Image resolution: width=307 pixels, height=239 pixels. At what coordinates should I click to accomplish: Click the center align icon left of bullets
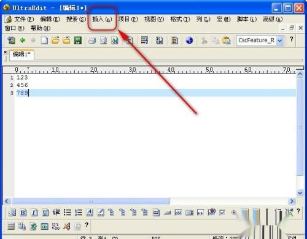pos(56,213)
